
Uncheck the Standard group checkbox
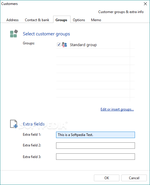tap(59, 45)
